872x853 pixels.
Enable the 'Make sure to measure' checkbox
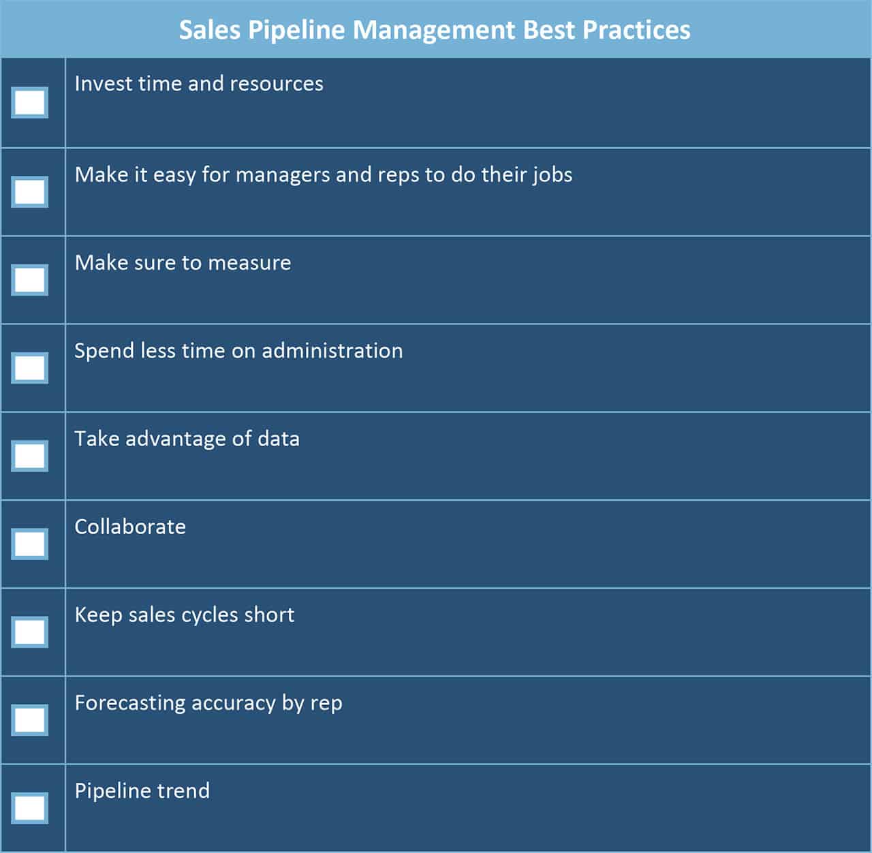coord(30,279)
